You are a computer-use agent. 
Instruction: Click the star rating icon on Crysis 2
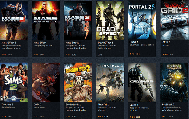[131, 117]
